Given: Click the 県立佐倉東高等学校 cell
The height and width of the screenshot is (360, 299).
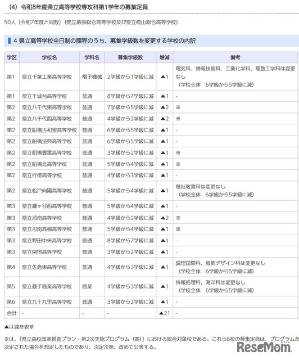Looking at the screenshot, I should [x=49, y=267].
